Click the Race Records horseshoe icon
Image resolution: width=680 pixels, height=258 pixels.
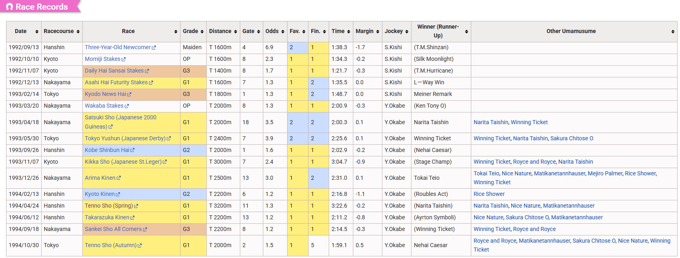point(10,7)
